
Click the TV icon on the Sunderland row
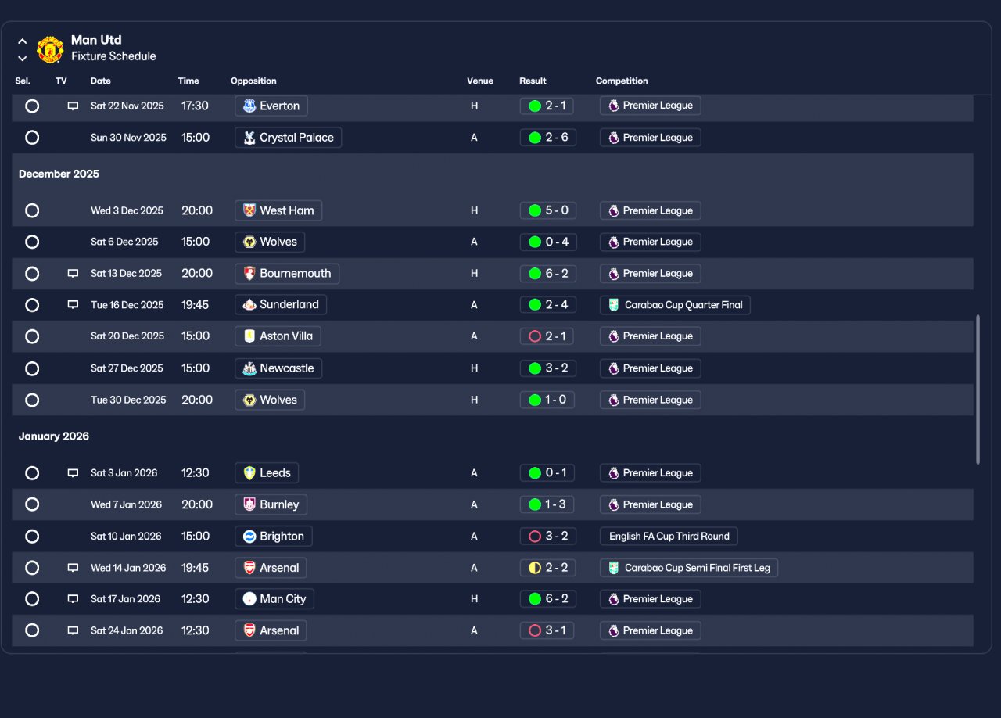click(73, 305)
